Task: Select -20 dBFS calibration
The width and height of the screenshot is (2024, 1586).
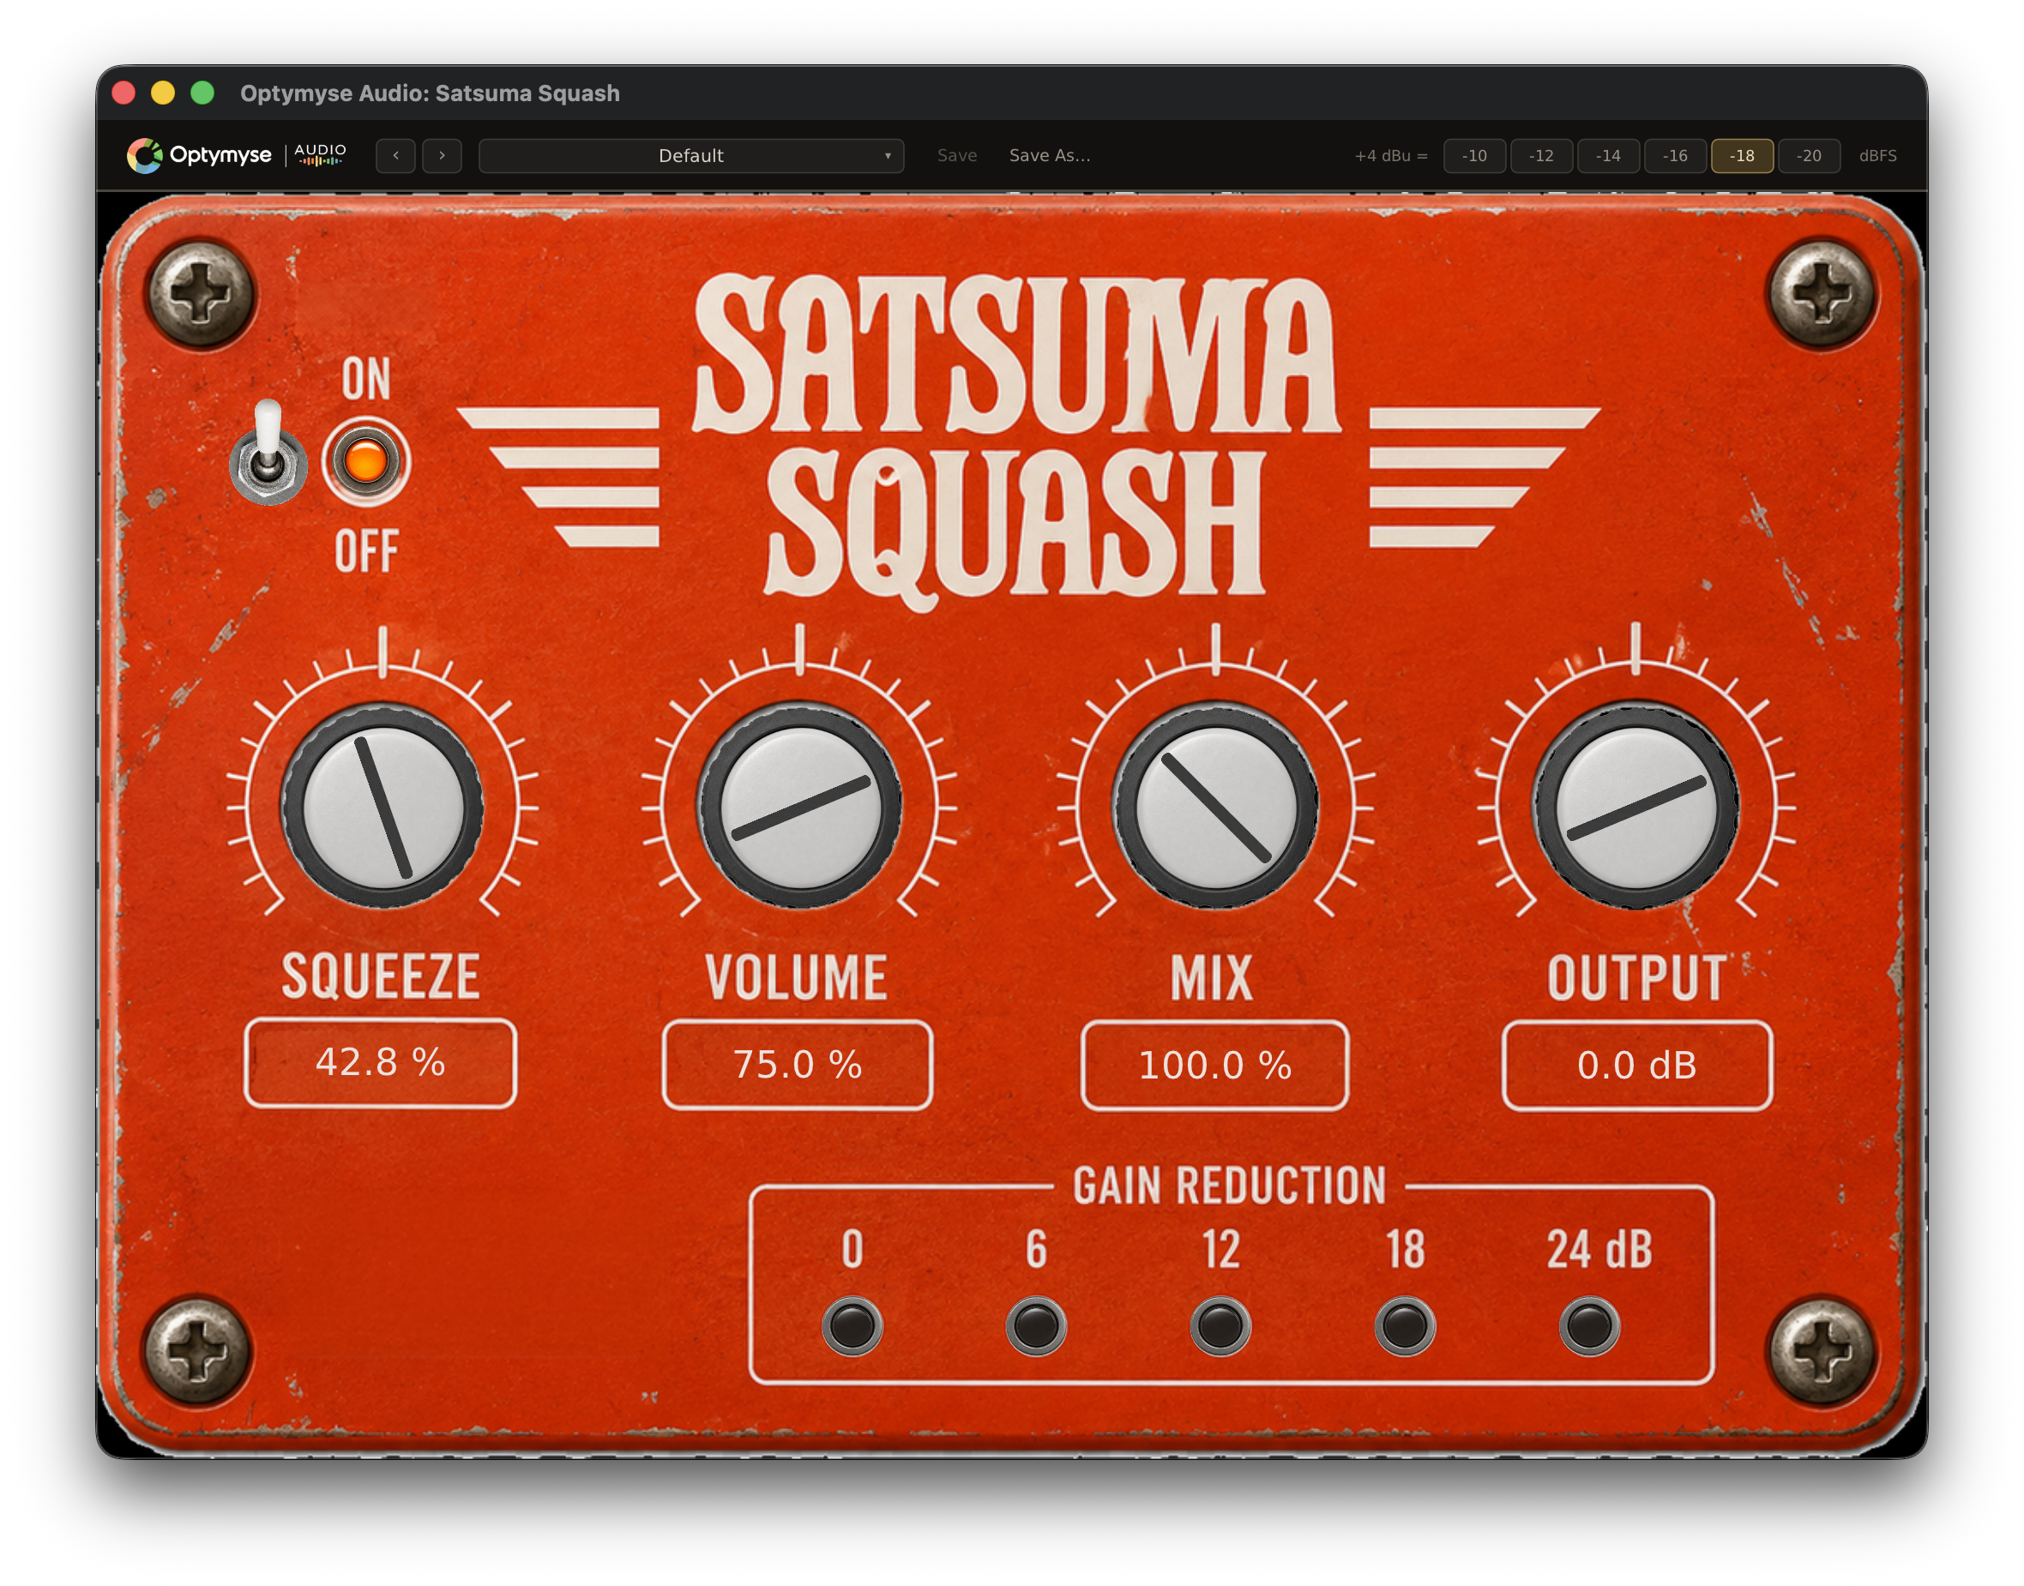Action: pos(1810,155)
